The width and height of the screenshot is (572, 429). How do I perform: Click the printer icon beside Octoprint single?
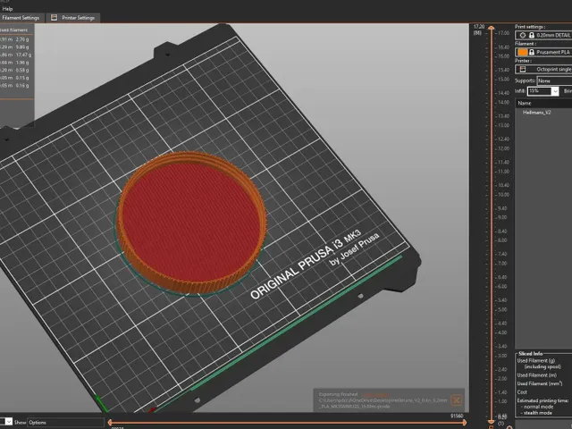tap(522, 69)
